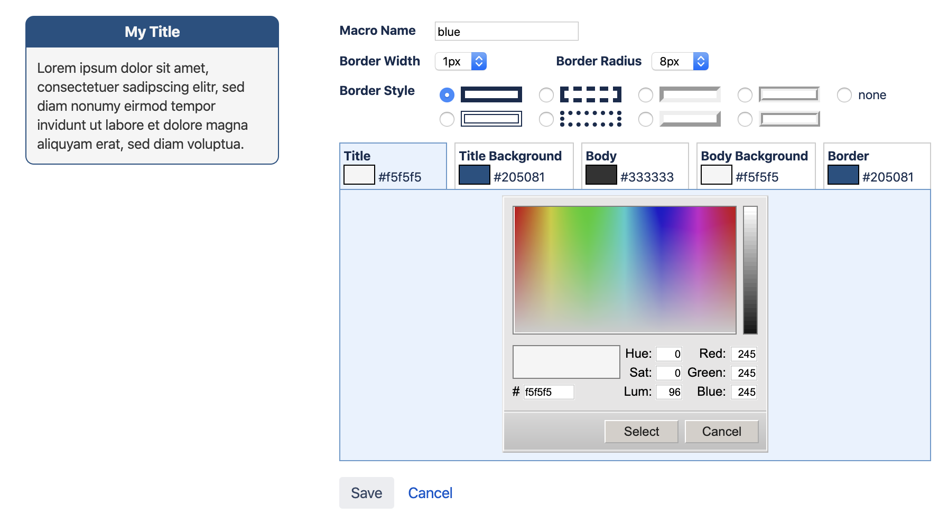Click the Macro Name input field
This screenshot has height=515, width=948.
click(505, 31)
